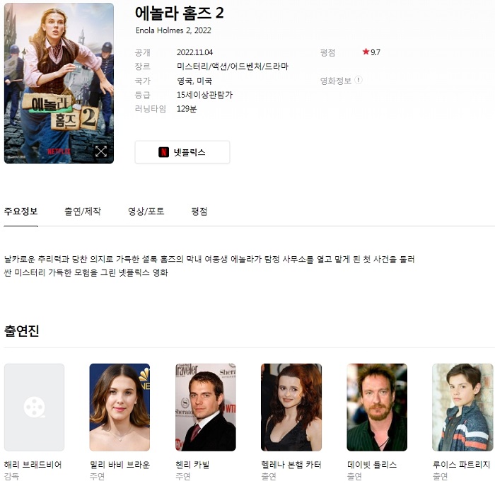This screenshot has width=495, height=486.
Task: Open the 영상/포토 tab
Action: (146, 212)
